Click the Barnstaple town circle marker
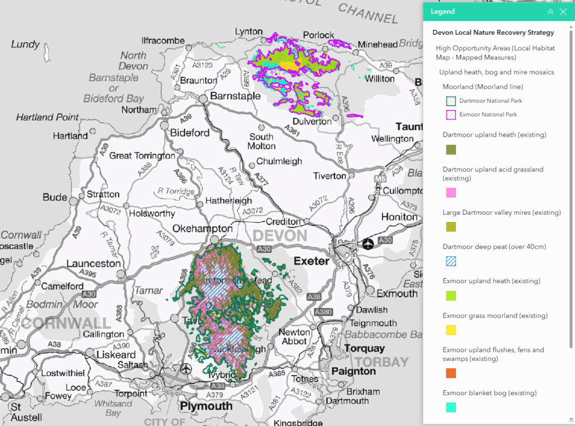Screen dimensions: 575x426 (x=203, y=99)
